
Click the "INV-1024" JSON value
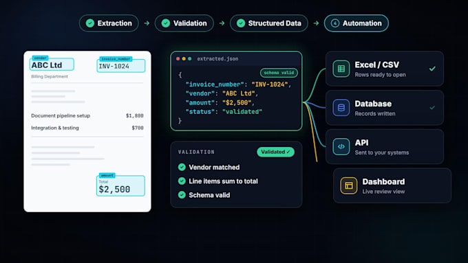pyautogui.click(x=270, y=84)
